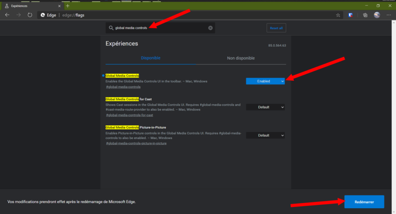Screen dimensions: 396x214
Task: Open Picture-in-Picture Default dropdown
Action: click(x=265, y=135)
